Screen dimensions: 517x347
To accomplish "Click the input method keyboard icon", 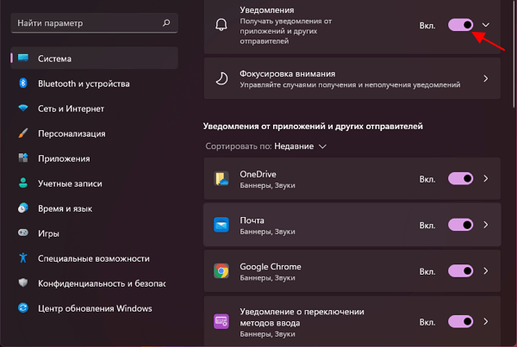I will point(221,321).
